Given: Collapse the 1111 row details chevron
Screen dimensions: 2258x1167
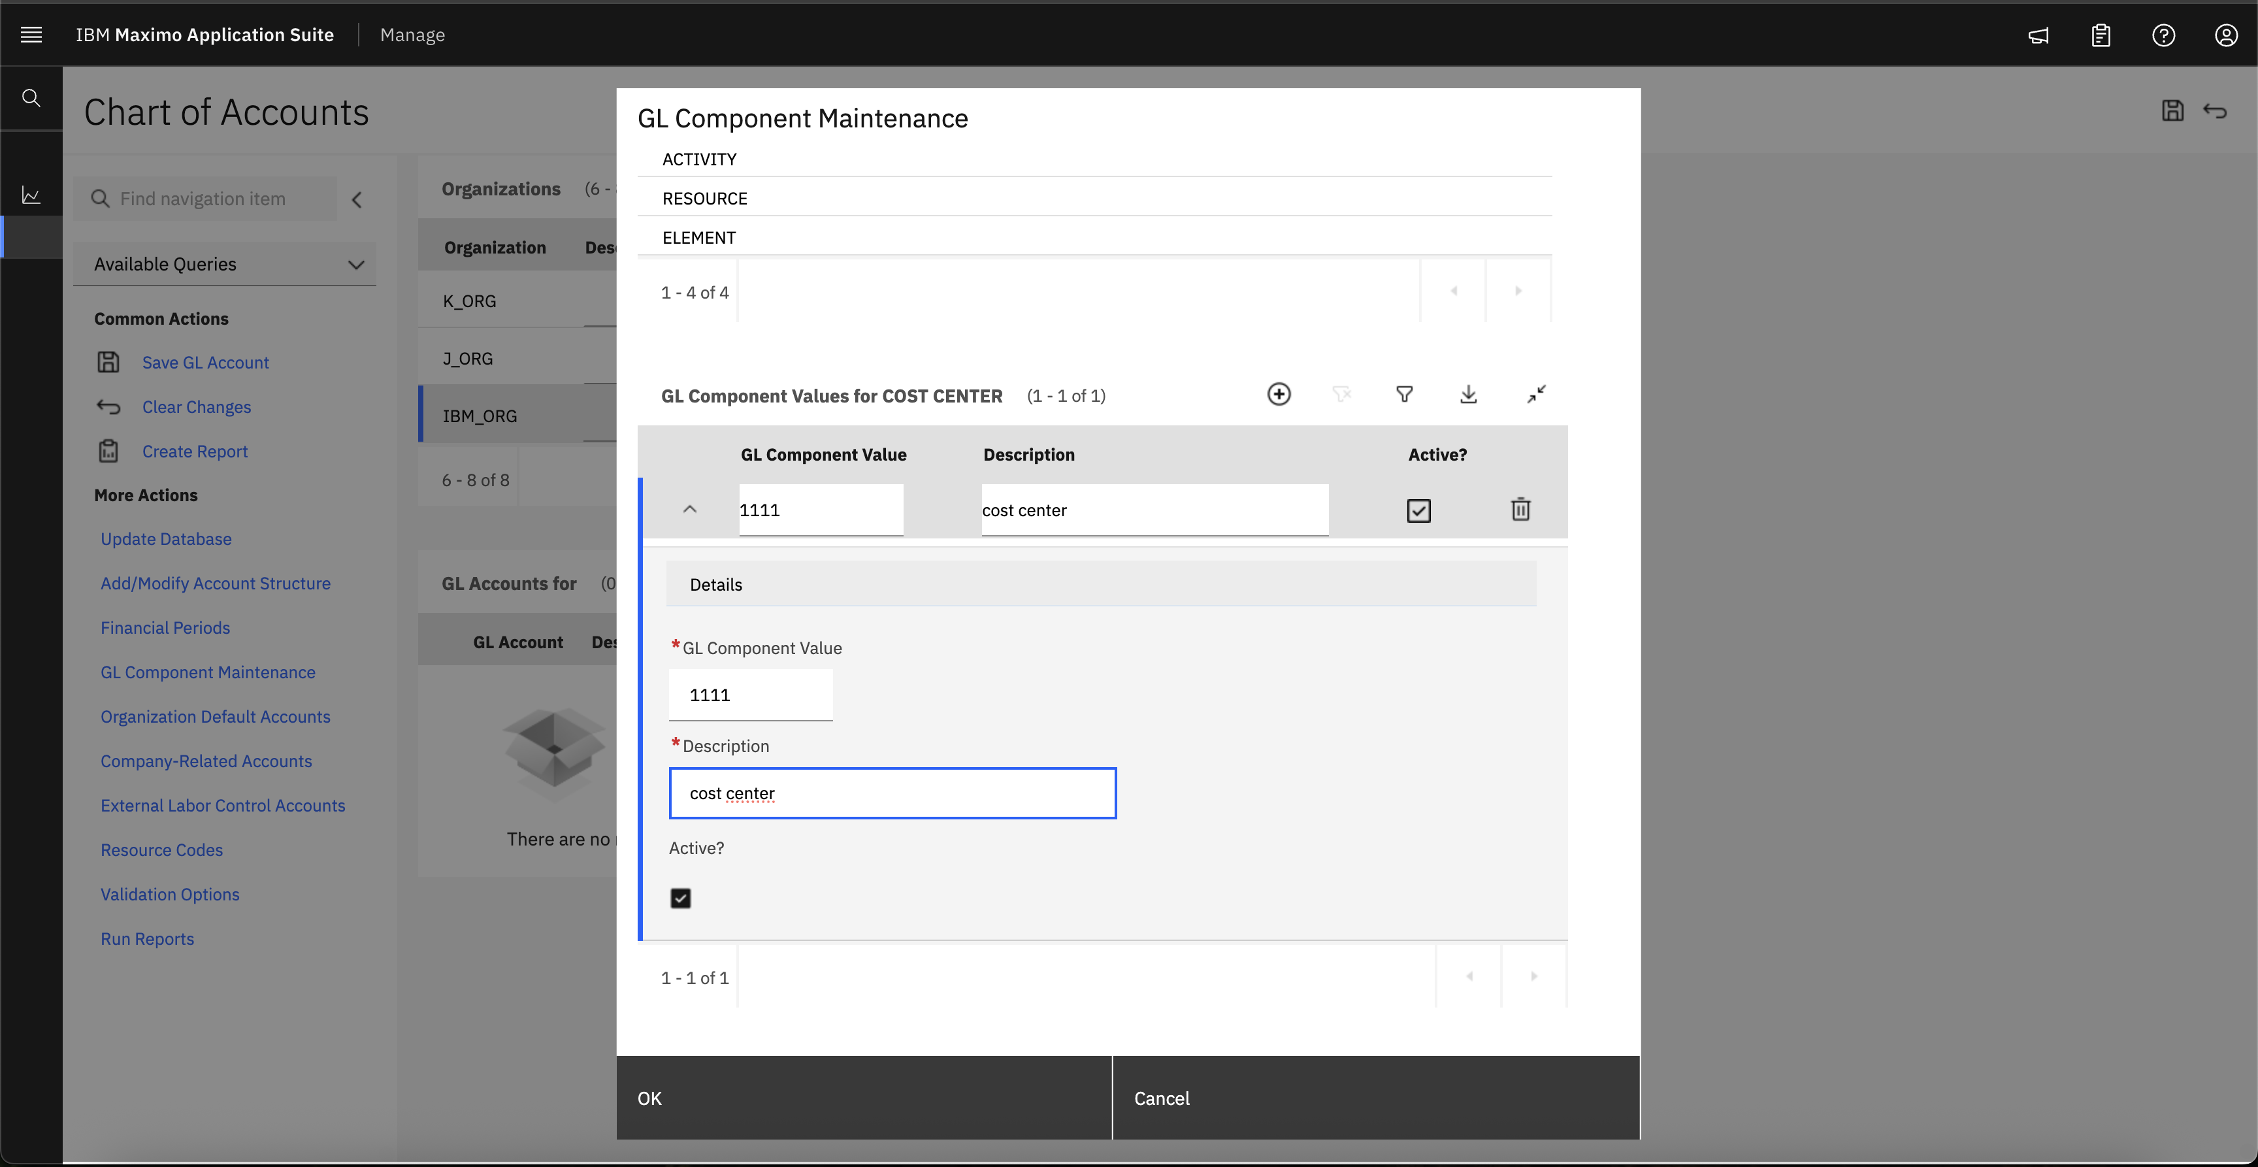Looking at the screenshot, I should click(690, 510).
